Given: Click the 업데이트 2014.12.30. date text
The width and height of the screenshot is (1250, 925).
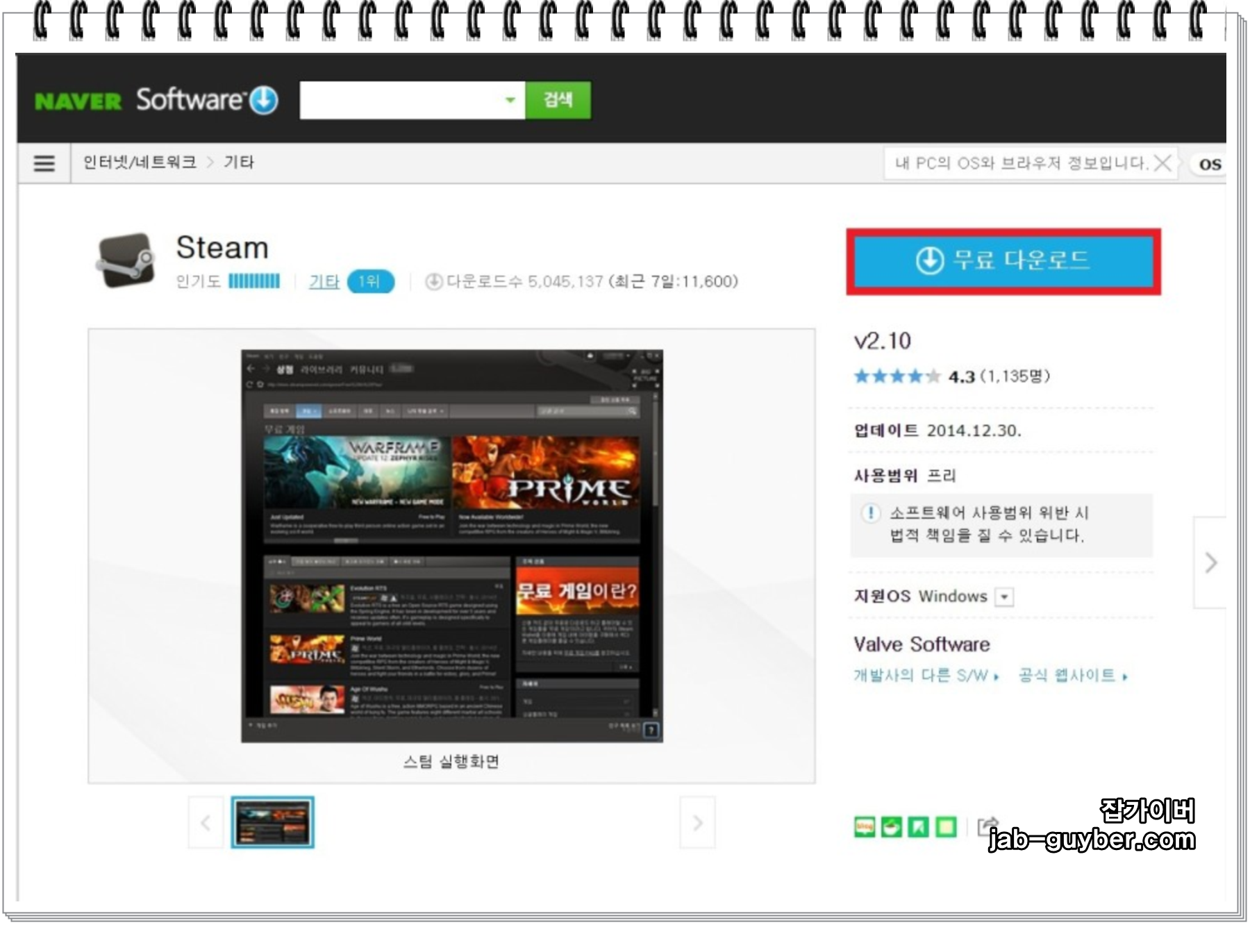Looking at the screenshot, I should tap(937, 431).
